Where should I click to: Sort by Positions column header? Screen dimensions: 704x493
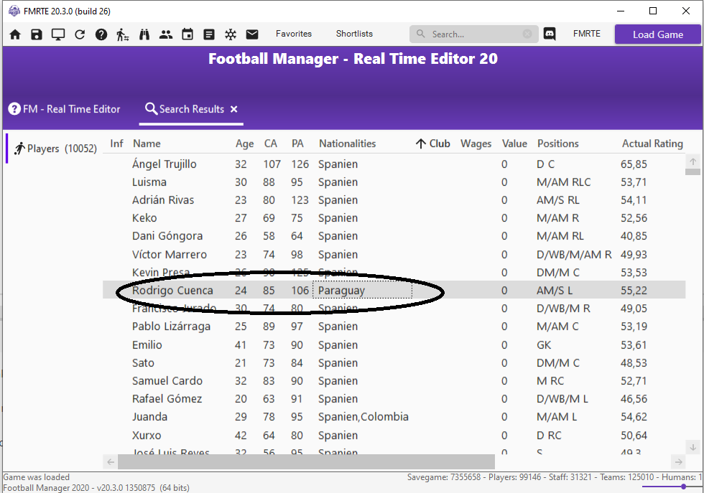tap(558, 144)
